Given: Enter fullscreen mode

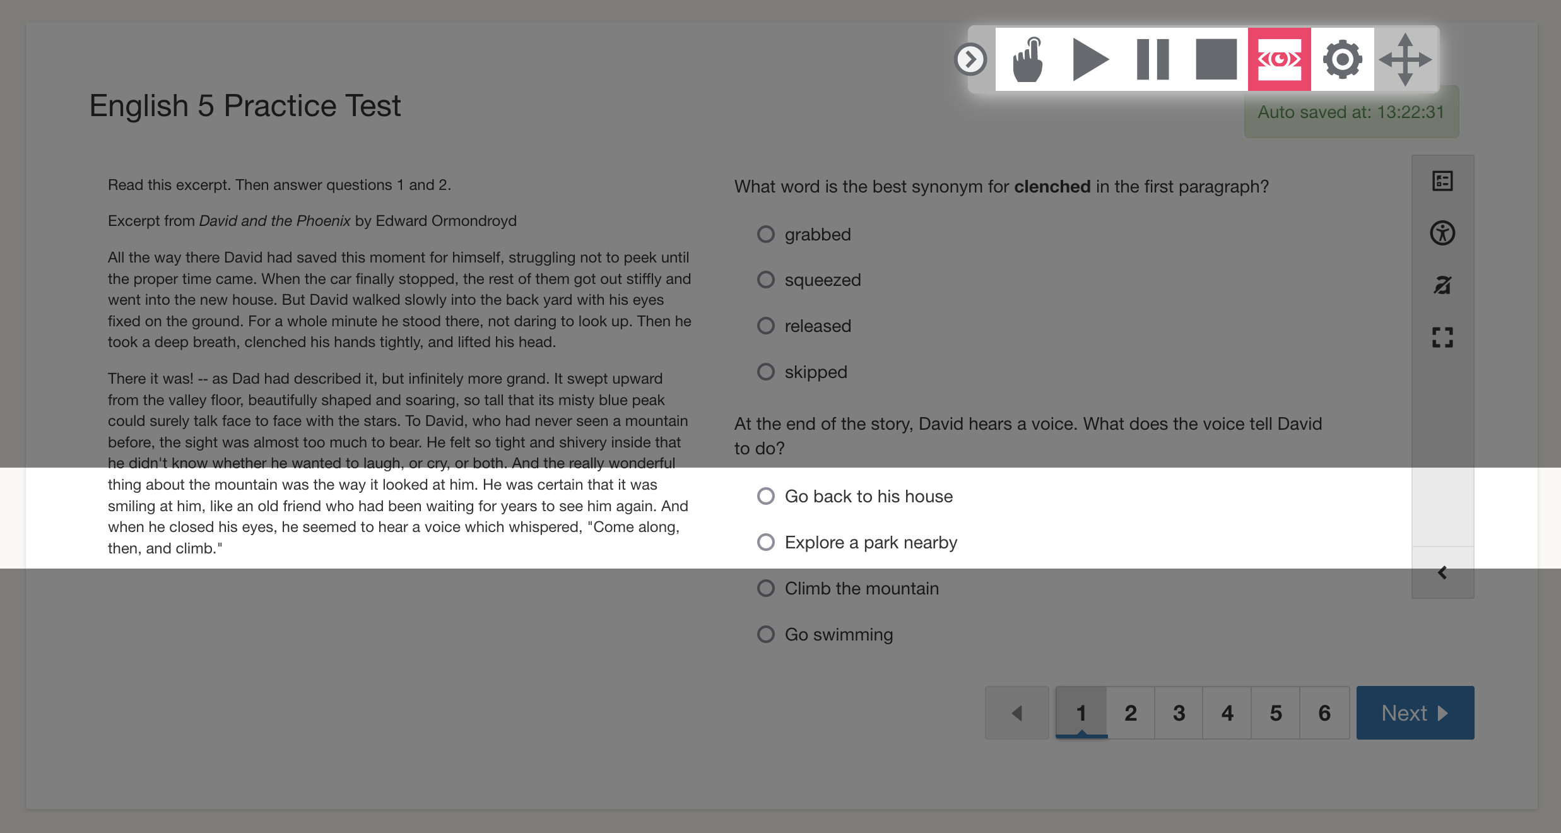Looking at the screenshot, I should point(1444,337).
